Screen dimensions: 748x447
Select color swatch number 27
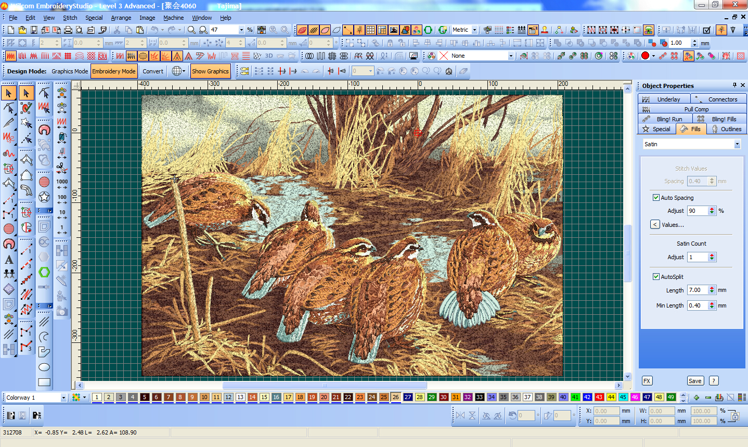[408, 397]
